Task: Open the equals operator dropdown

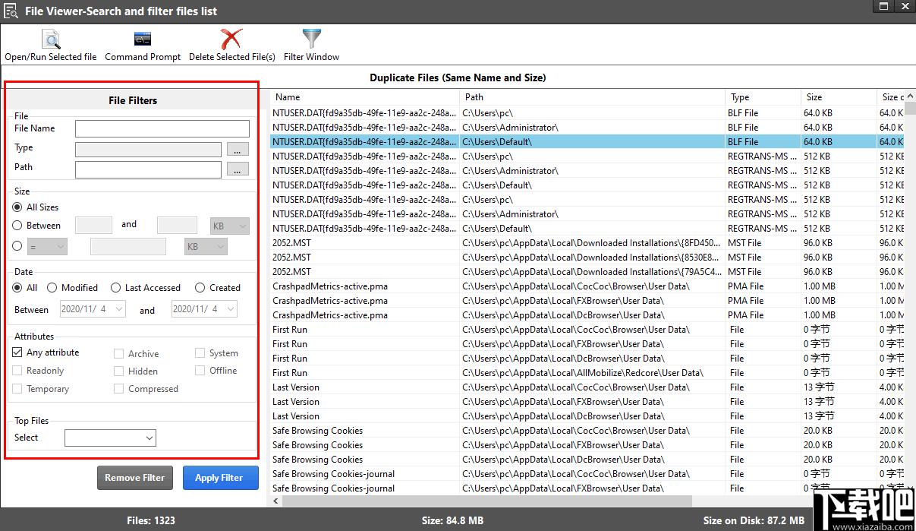Action: [48, 246]
